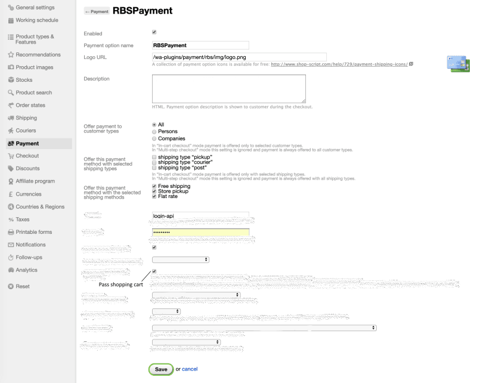Click the Reset icon in sidebar
Viewport: 477px width, 383px height.
(11, 286)
